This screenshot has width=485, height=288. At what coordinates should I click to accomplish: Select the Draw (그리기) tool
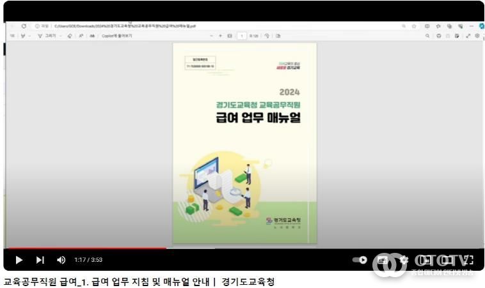[47, 36]
